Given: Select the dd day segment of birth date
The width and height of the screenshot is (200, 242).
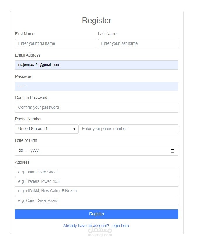Looking at the screenshot, I should (x=21, y=151).
